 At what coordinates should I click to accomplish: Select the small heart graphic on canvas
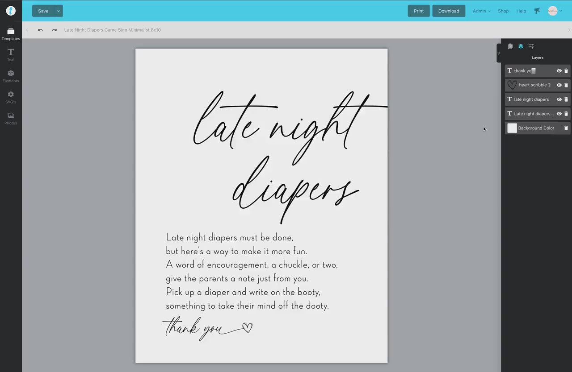248,328
